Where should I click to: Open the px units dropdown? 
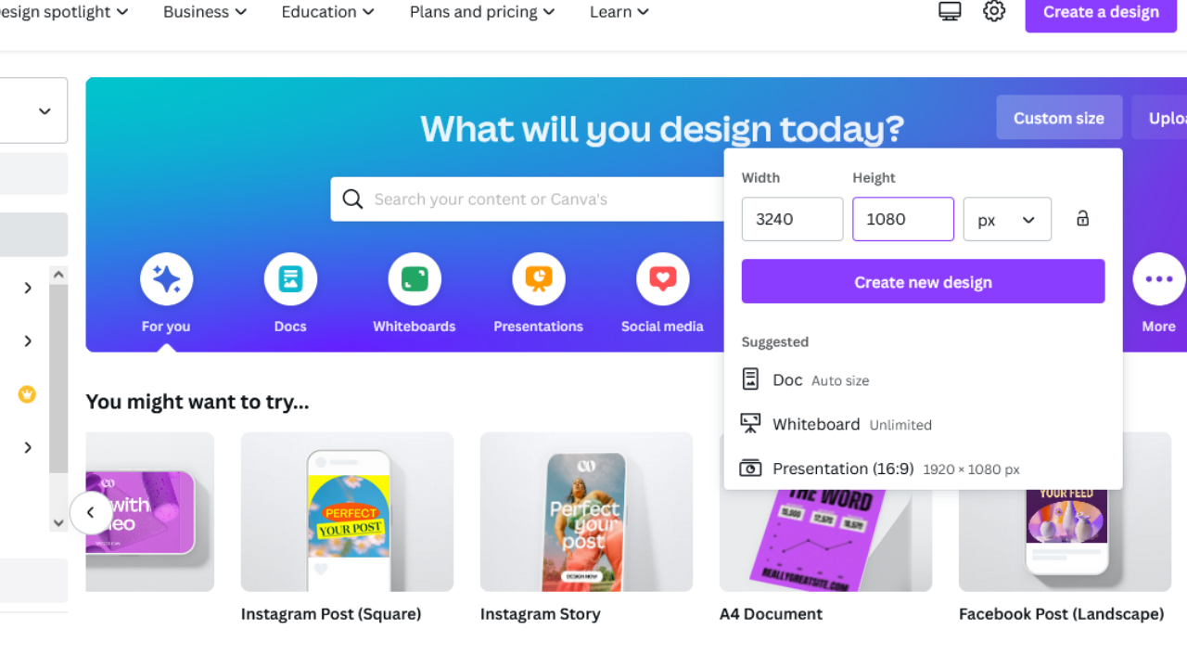1007,219
